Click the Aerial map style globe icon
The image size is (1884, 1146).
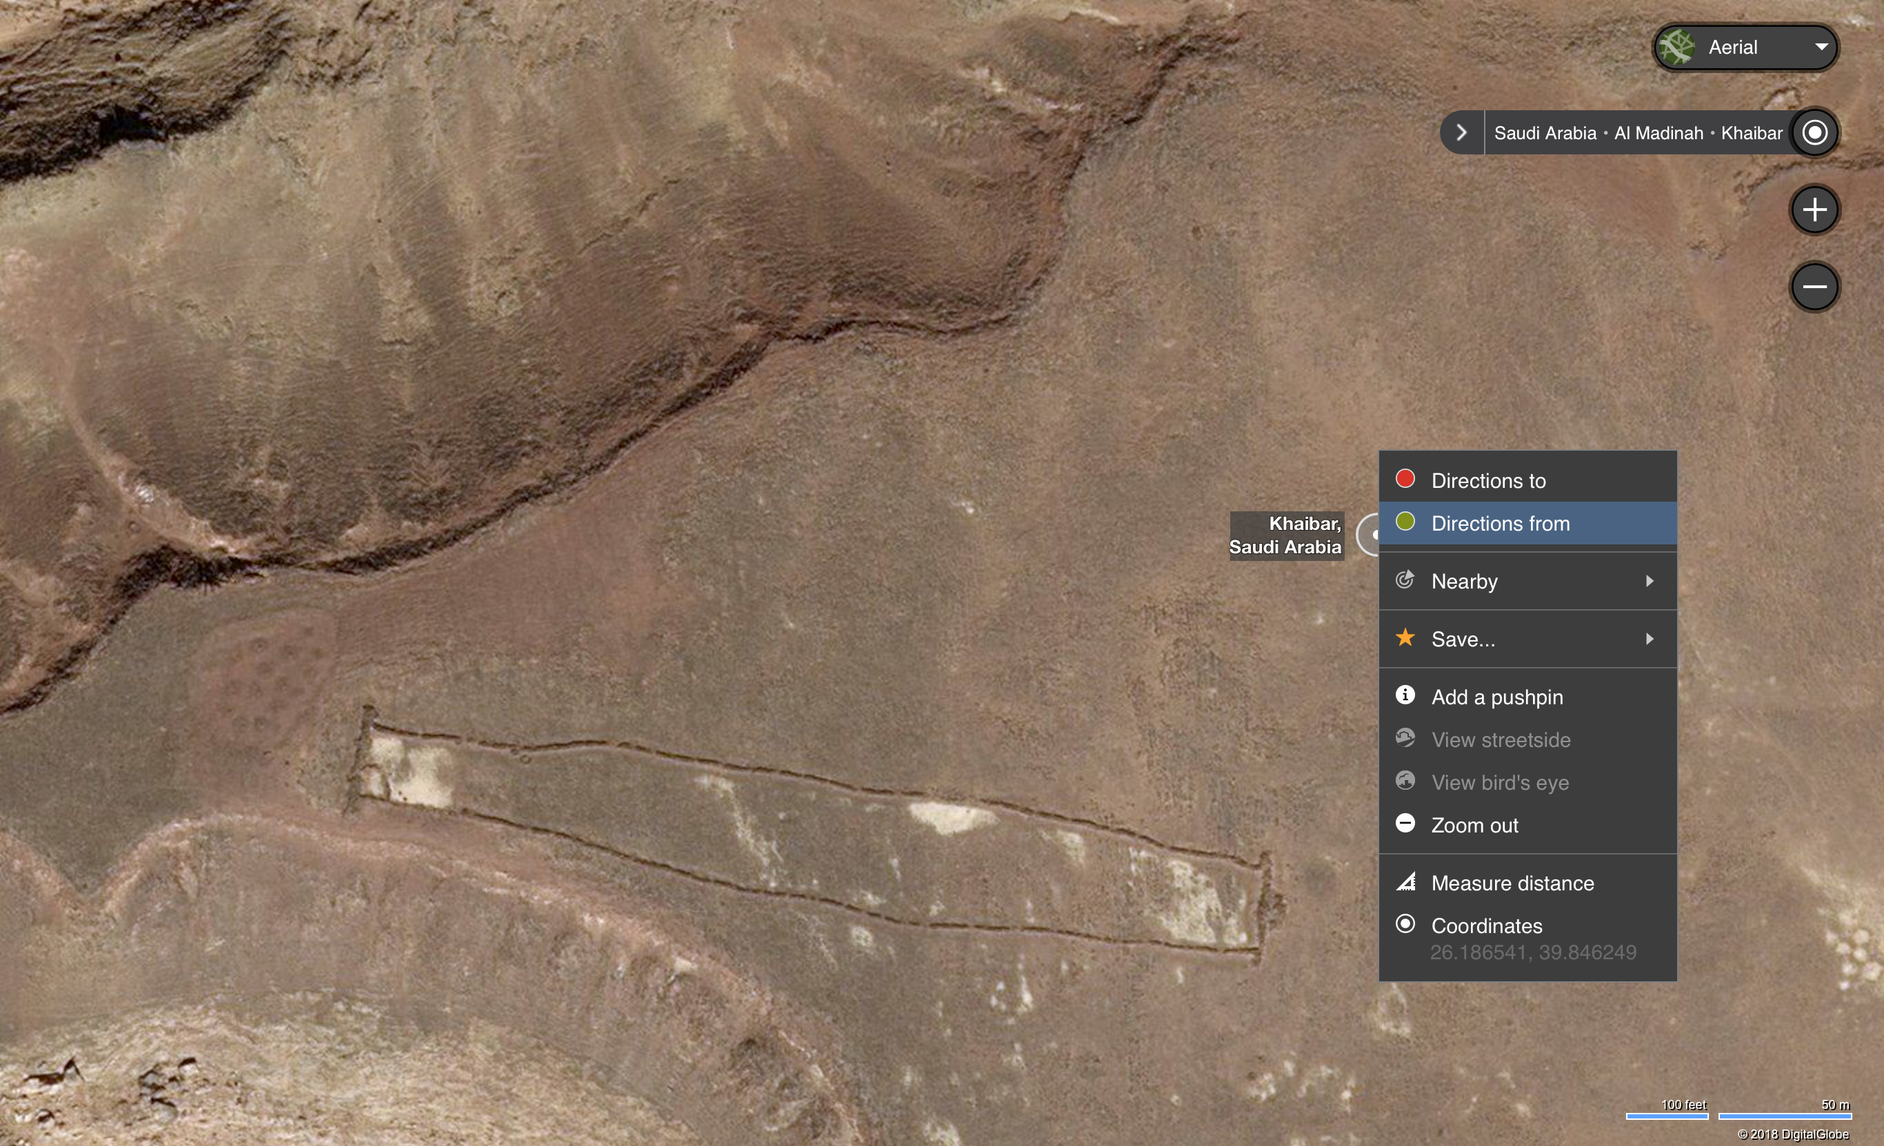click(1677, 48)
